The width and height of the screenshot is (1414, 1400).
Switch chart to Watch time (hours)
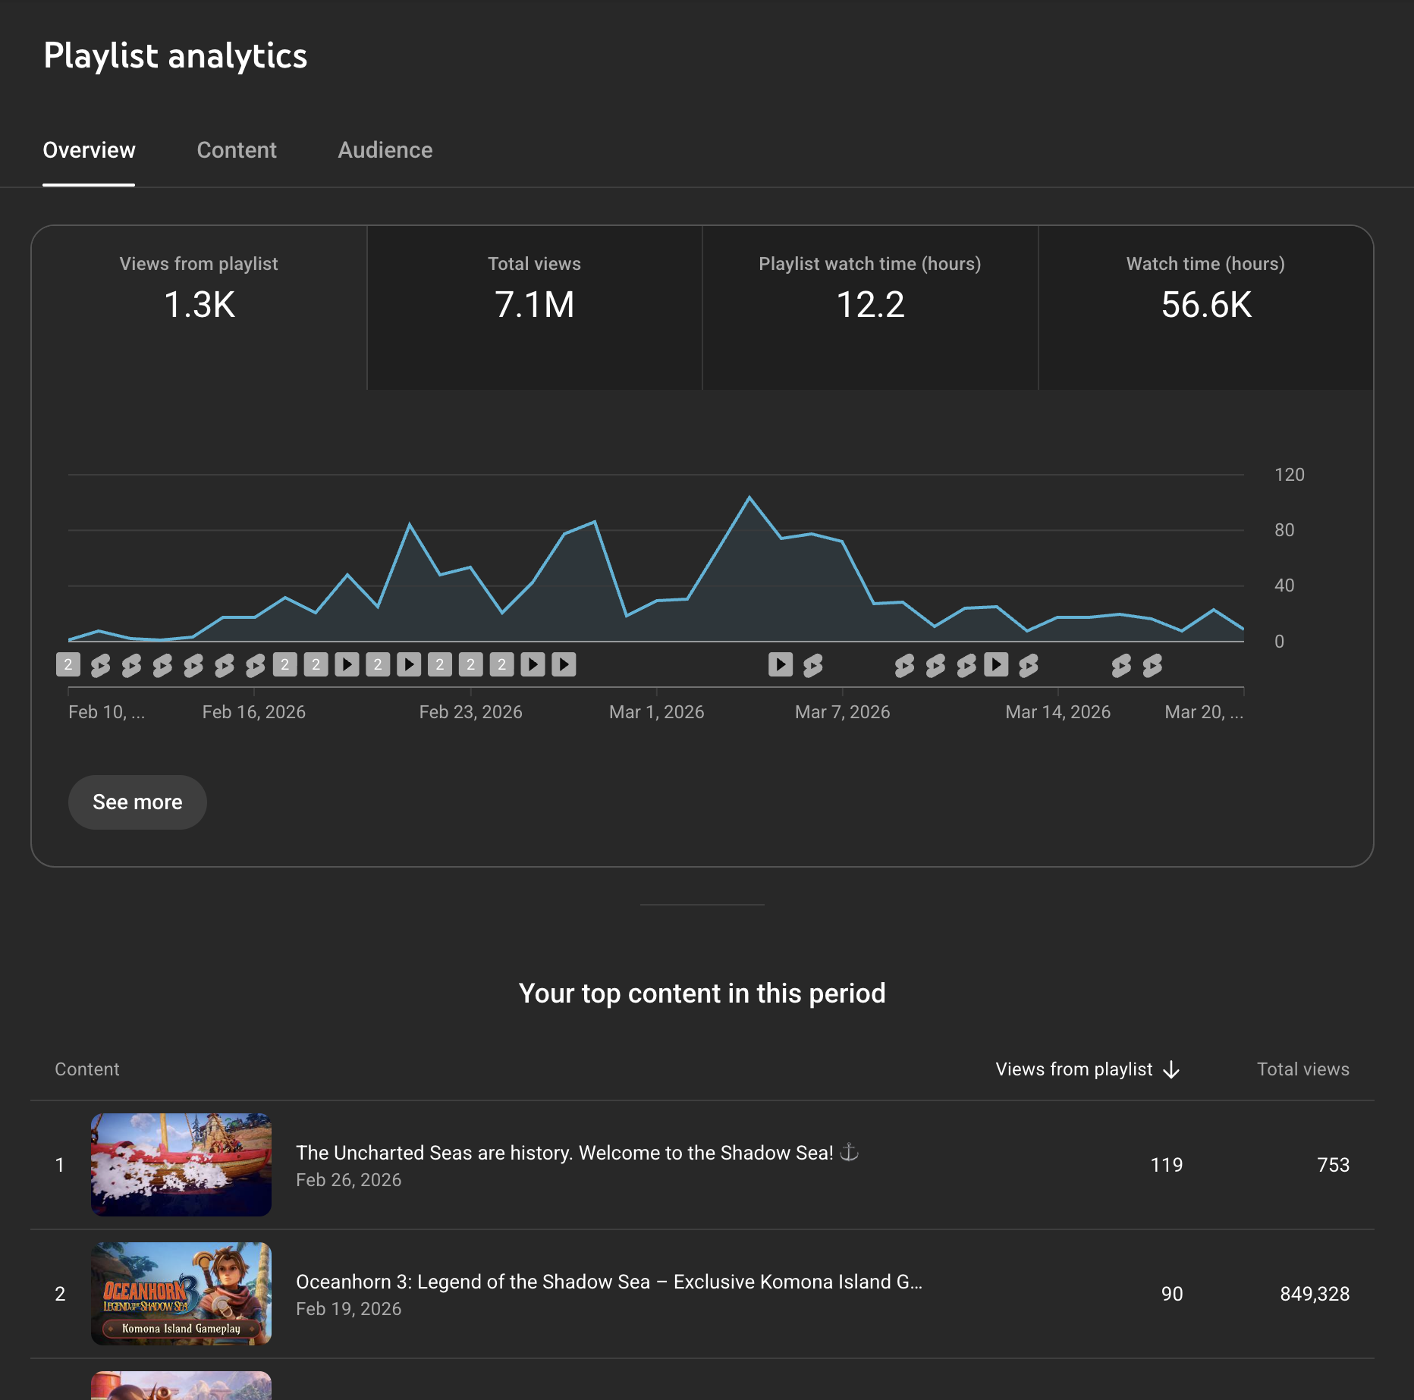[x=1205, y=303]
